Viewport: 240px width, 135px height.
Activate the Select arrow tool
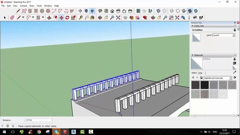point(5,18)
